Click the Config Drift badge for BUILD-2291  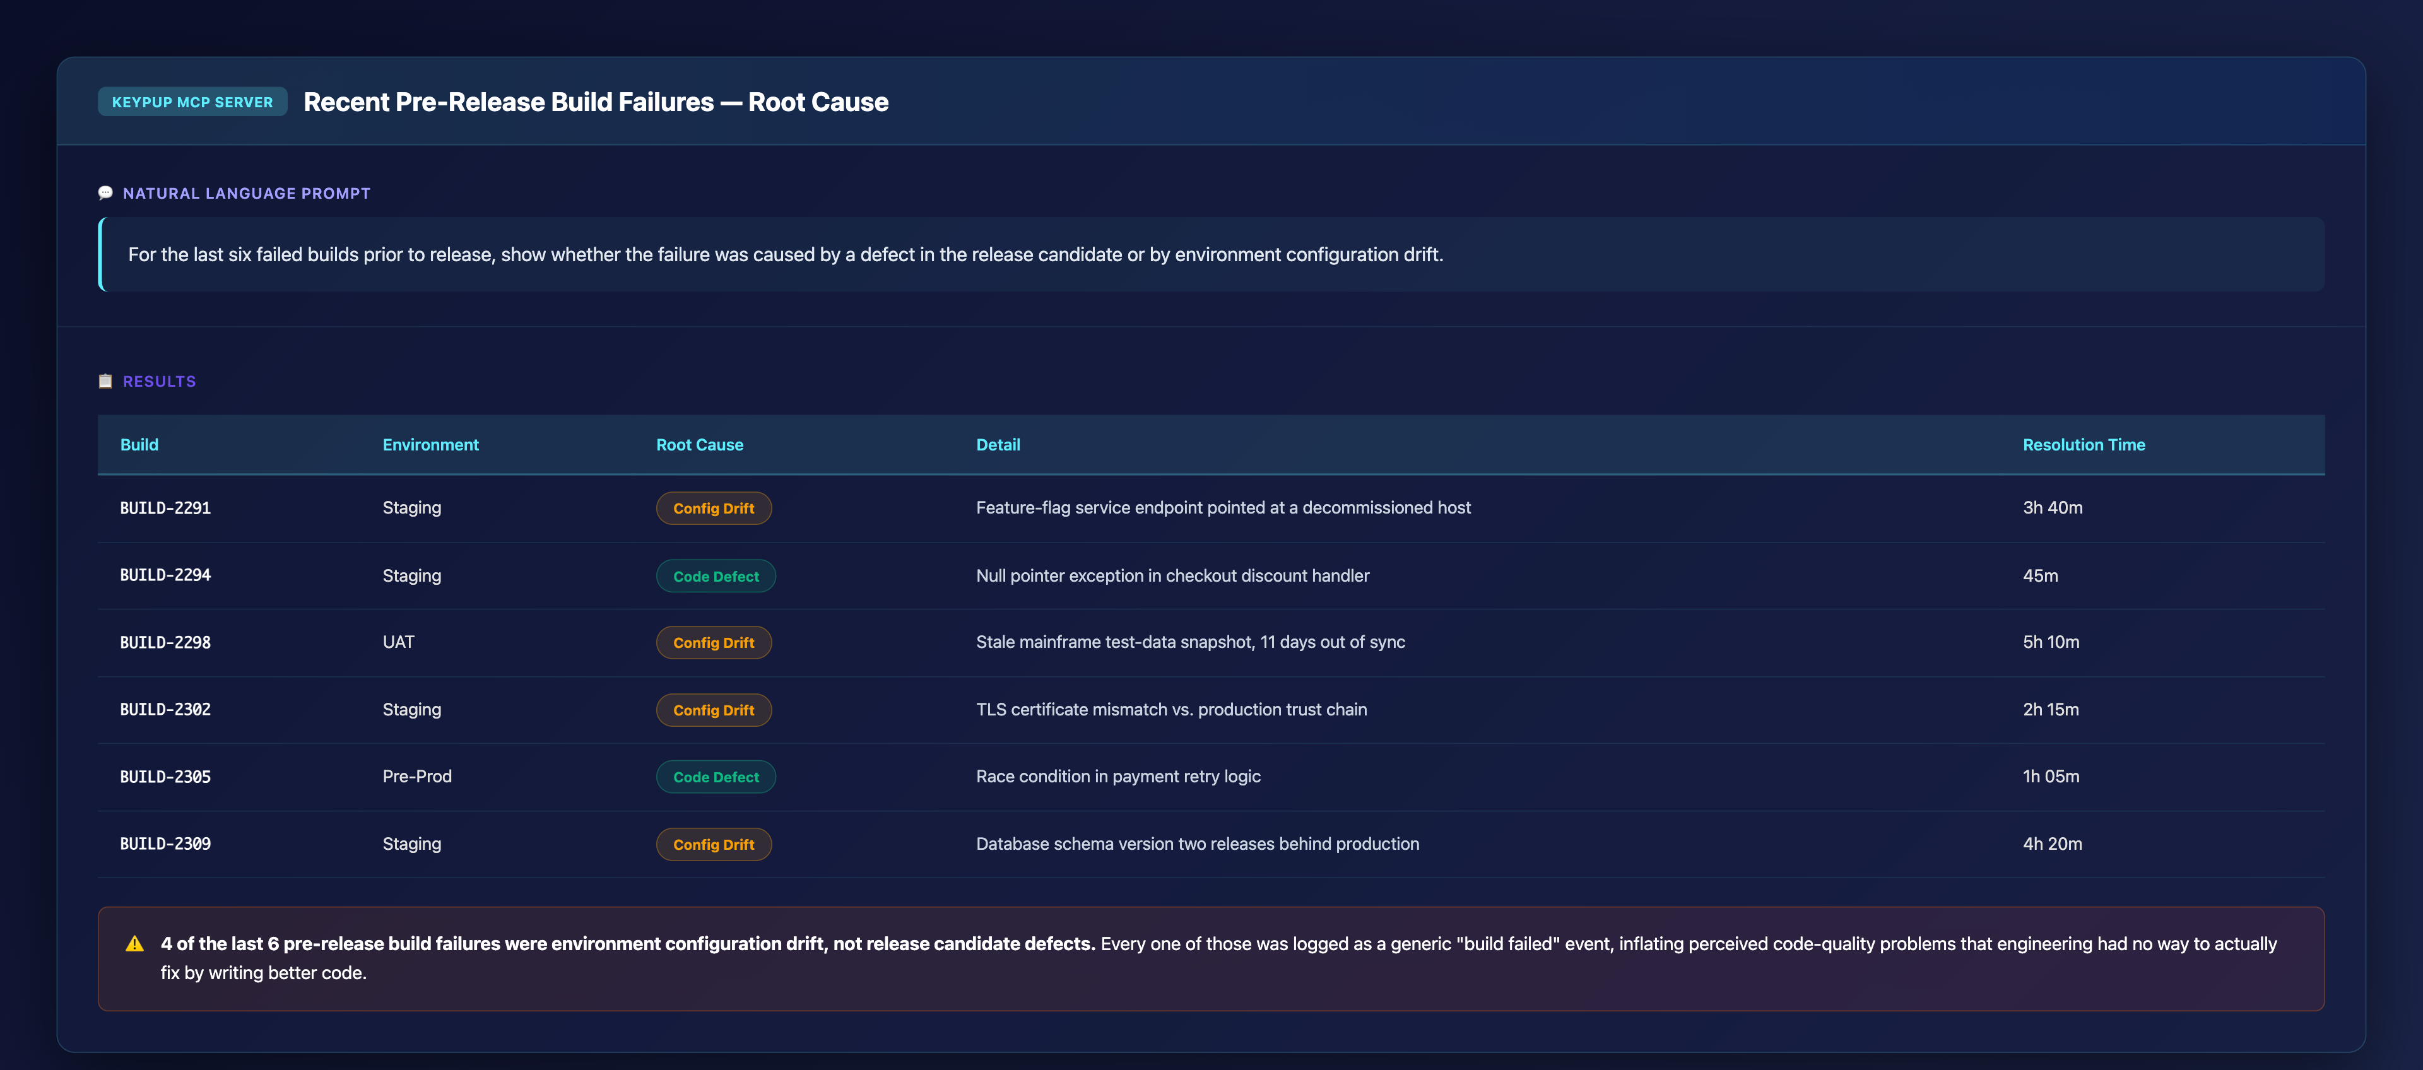tap(714, 508)
